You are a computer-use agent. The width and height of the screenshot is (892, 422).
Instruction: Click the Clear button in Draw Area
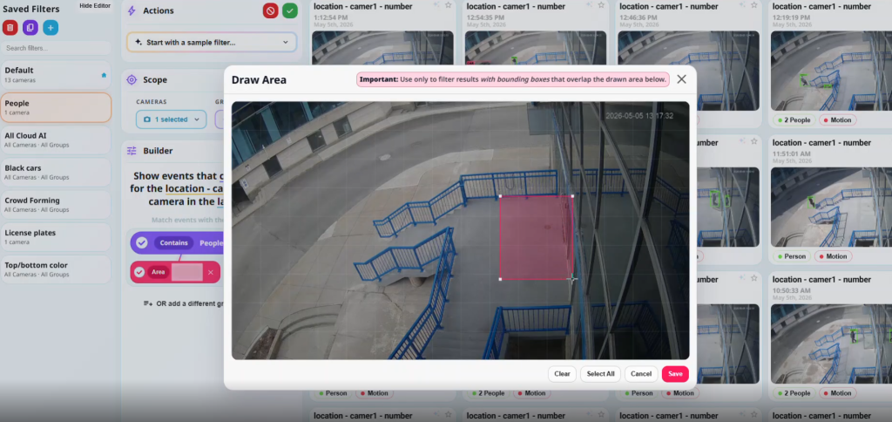click(x=562, y=374)
